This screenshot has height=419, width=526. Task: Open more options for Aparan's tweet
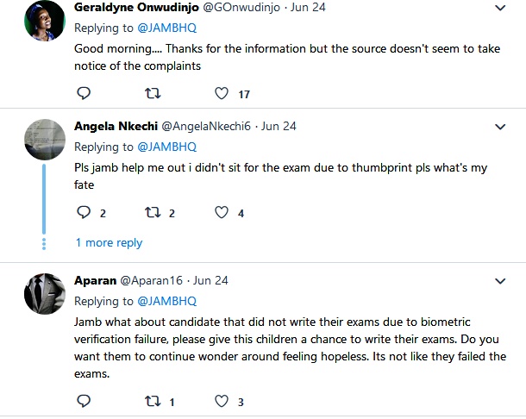[500, 281]
